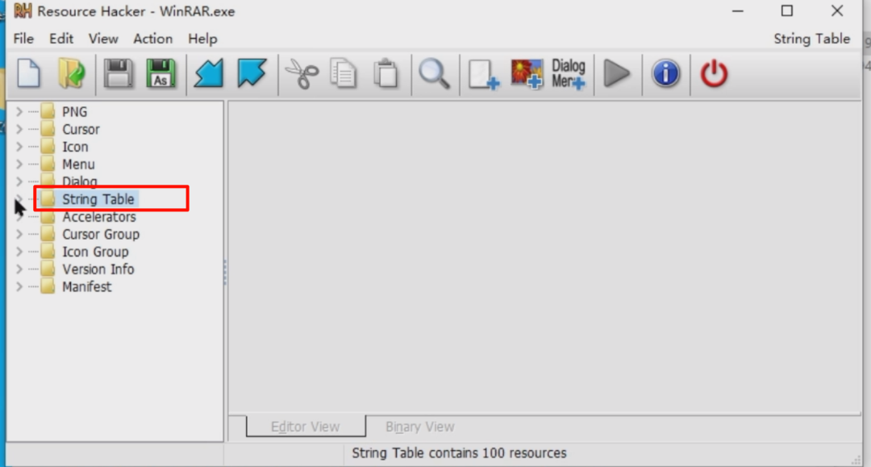Select the Icon resource folder
This screenshot has height=467, width=871.
click(x=75, y=147)
